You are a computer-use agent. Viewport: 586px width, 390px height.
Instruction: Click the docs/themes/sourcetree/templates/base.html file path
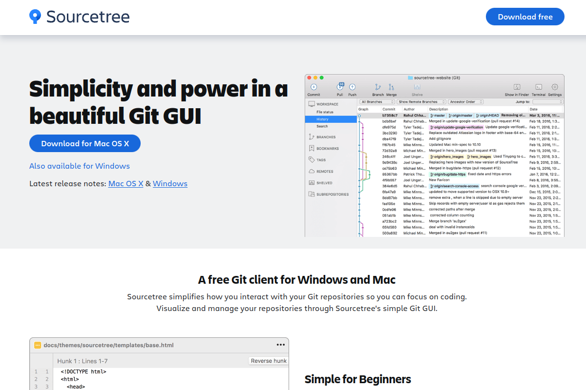(108, 345)
